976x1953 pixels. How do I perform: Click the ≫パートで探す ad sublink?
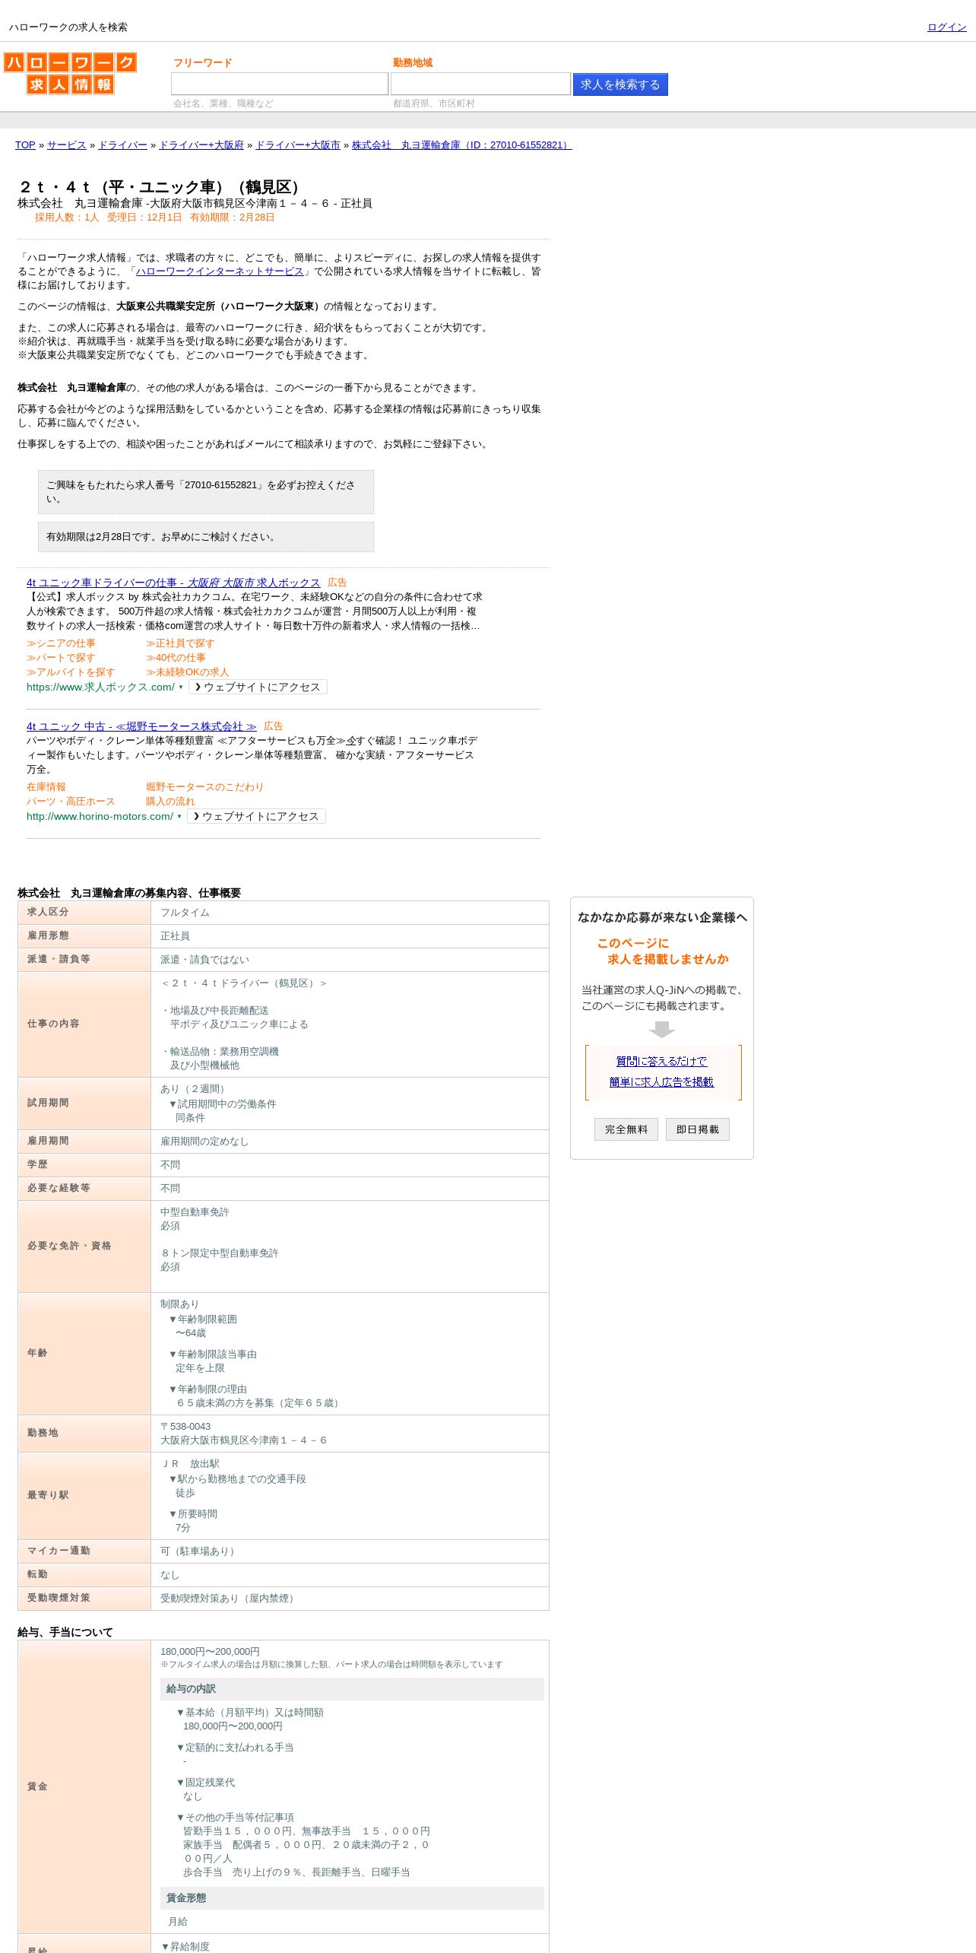tap(61, 658)
